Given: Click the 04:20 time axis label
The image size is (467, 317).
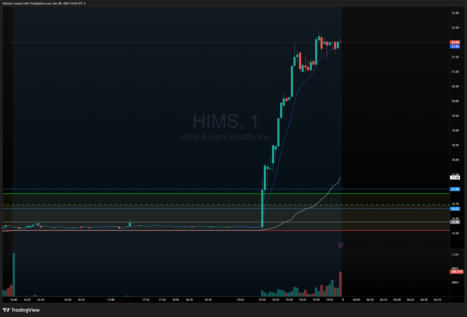Looking at the screenshot, I should [x=397, y=300].
